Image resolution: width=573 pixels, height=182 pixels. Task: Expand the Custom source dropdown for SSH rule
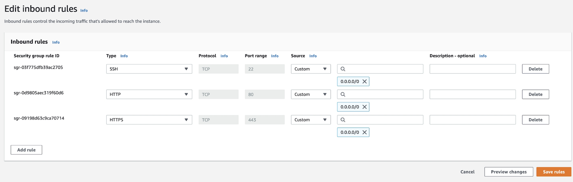tap(311, 69)
